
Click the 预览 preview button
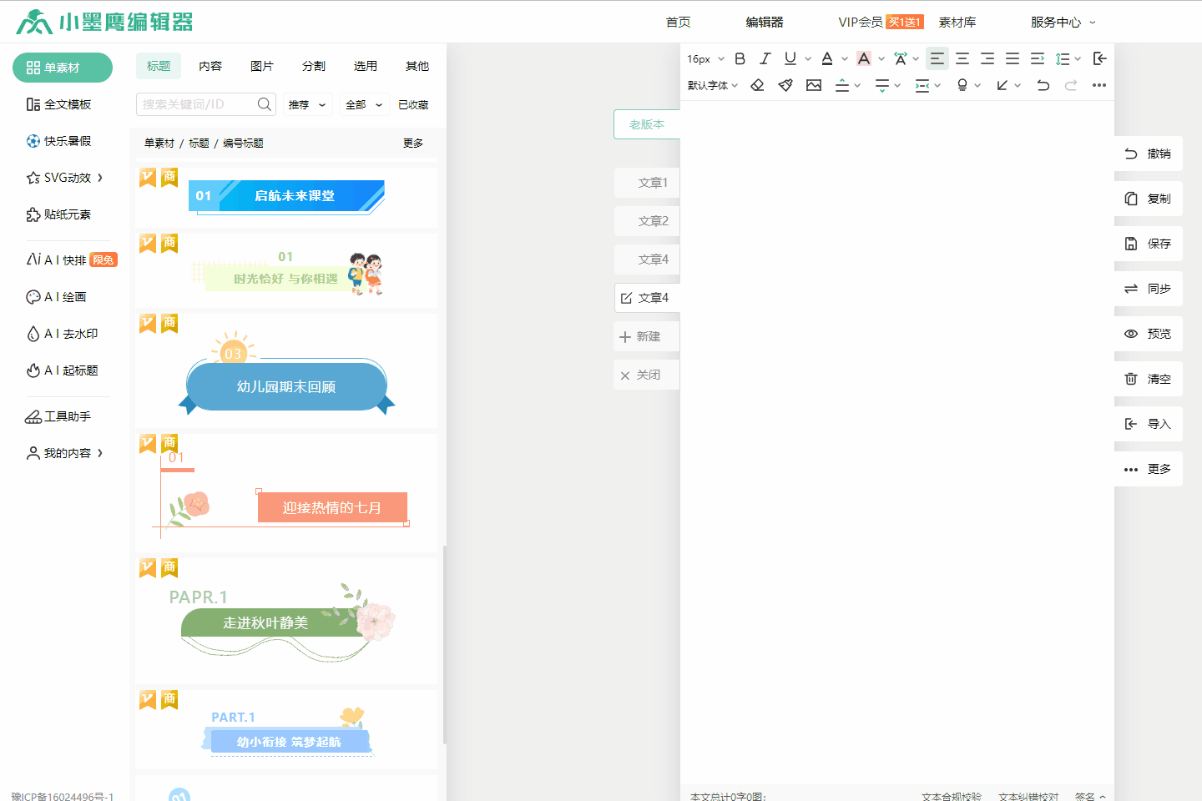click(x=1149, y=334)
